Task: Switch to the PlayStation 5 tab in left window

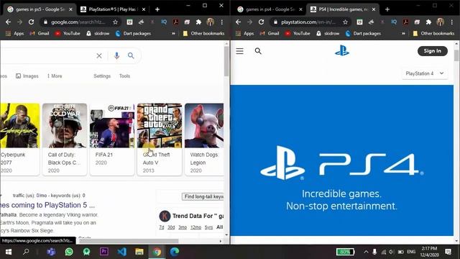Action: point(113,9)
